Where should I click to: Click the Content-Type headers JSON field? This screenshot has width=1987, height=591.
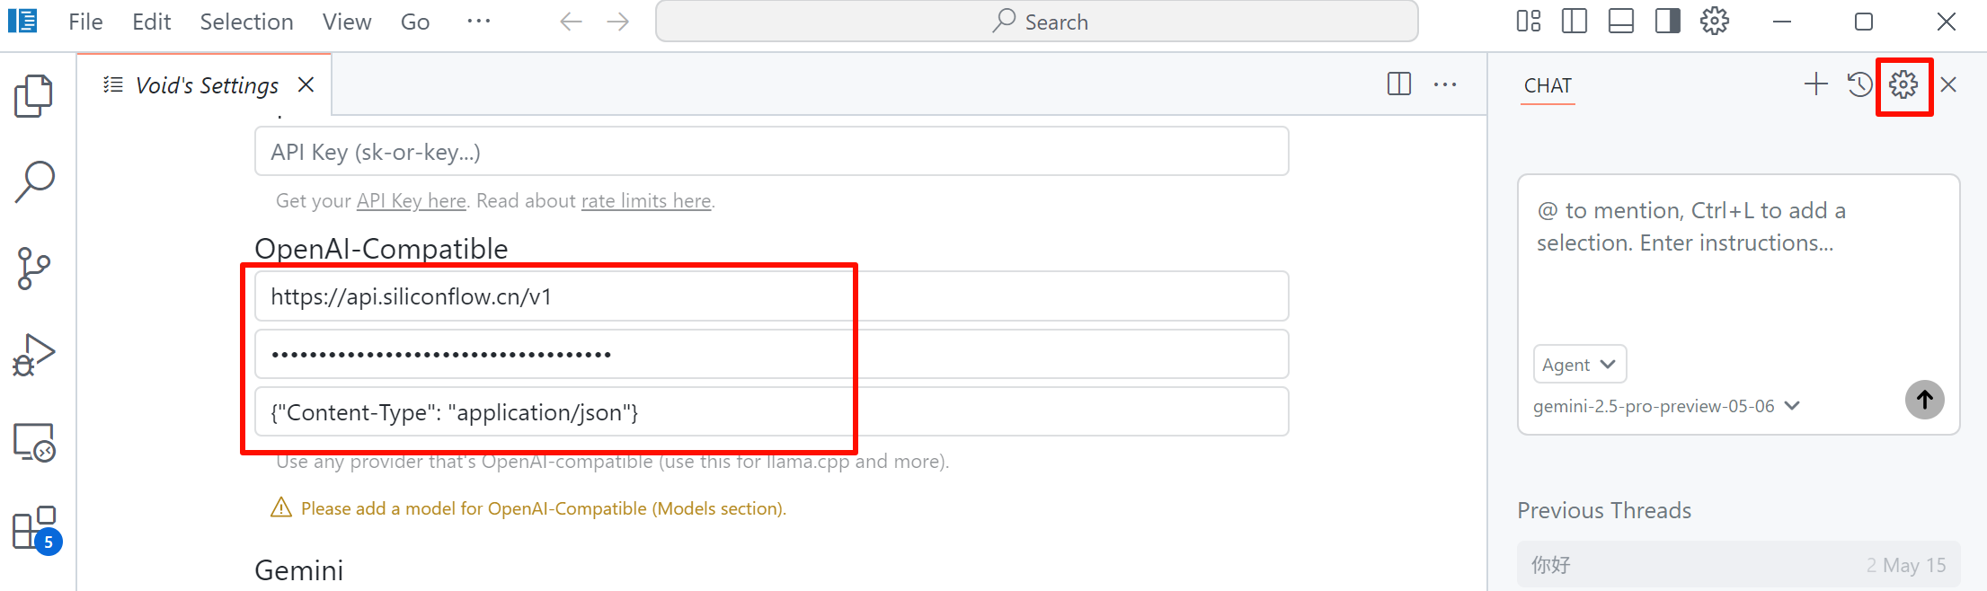pyautogui.click(x=772, y=411)
